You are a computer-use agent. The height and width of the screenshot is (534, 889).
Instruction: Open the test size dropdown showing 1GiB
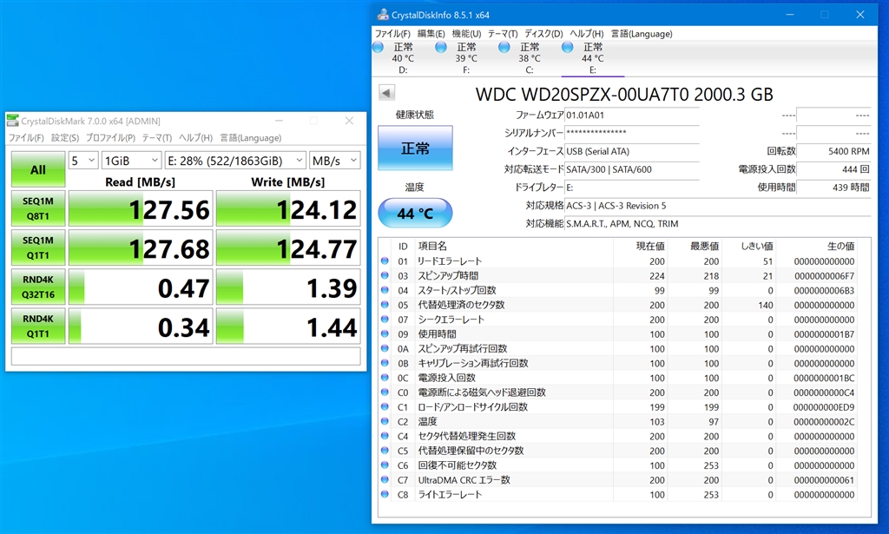(x=131, y=161)
